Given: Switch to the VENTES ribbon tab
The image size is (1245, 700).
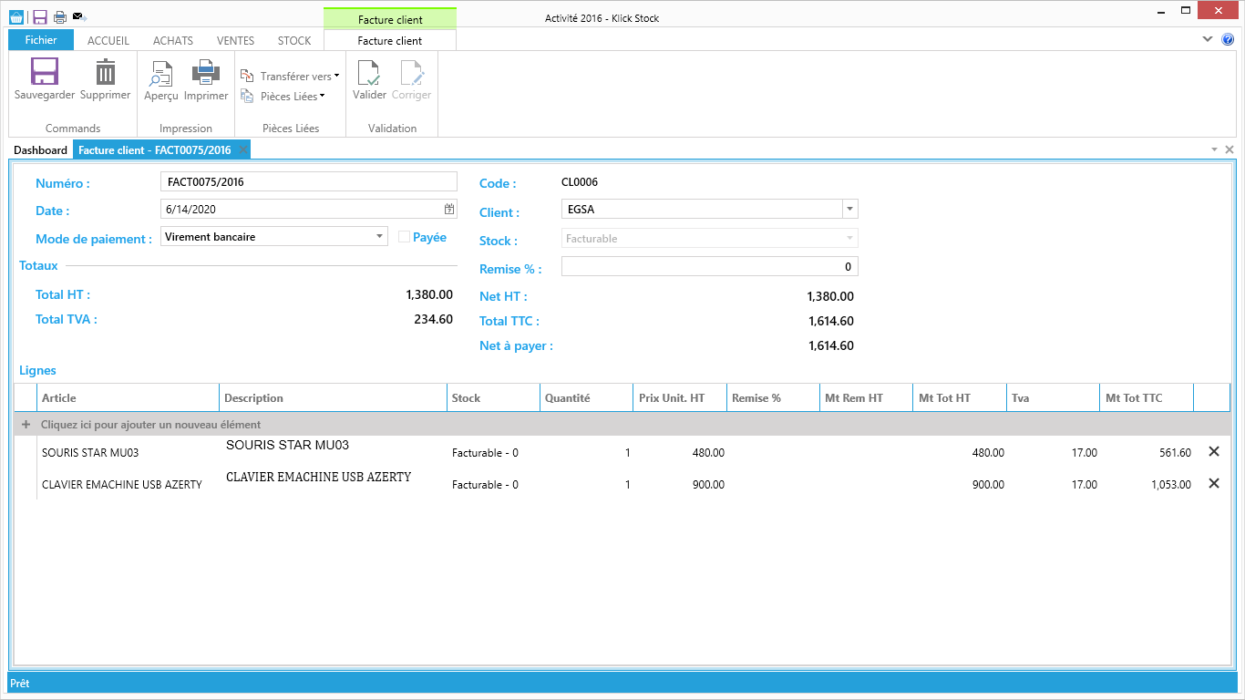Looking at the screenshot, I should click(x=235, y=41).
